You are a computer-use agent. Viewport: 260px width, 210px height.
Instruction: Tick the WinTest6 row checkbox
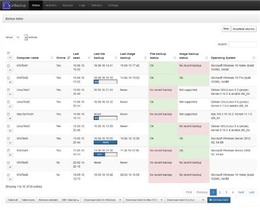click(x=8, y=175)
